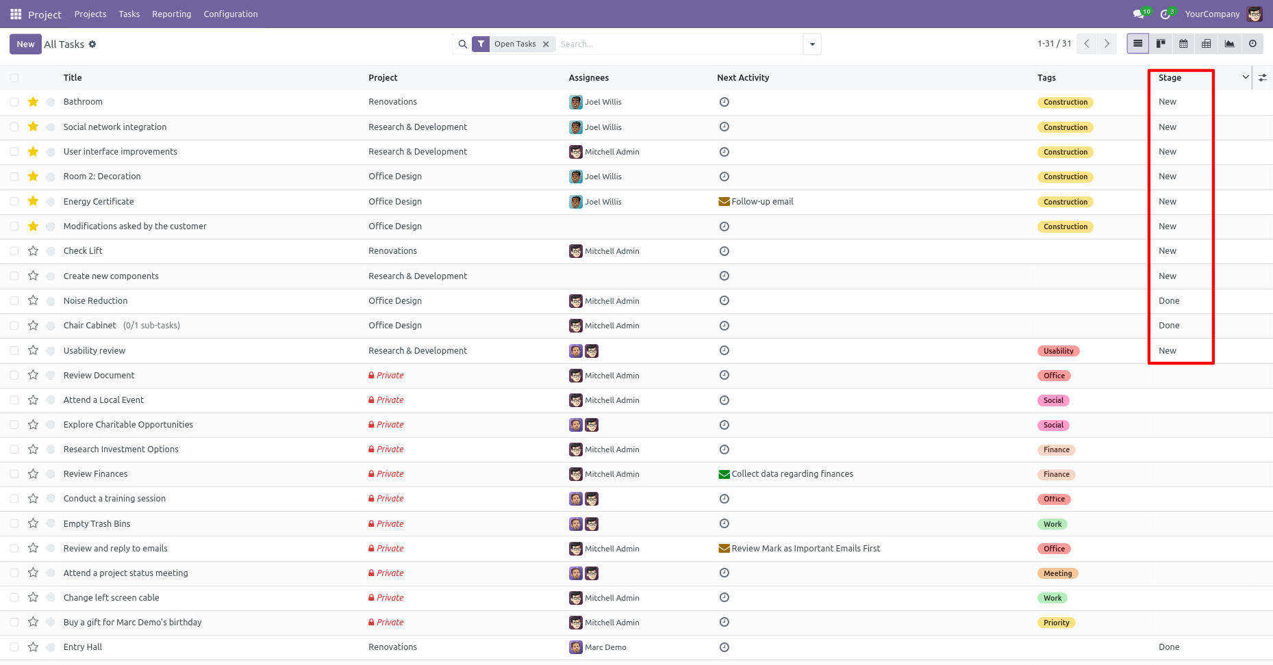1273x665 pixels.
Task: Open task Modifications asked by the customer
Action: pyautogui.click(x=135, y=226)
